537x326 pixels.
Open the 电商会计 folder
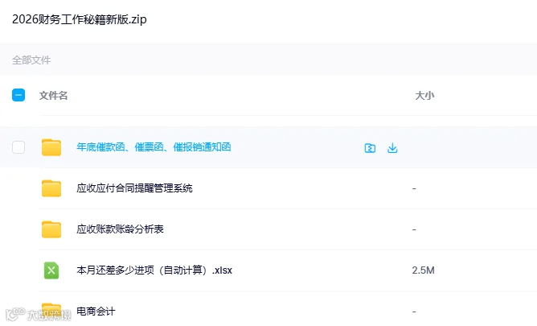coord(96,312)
